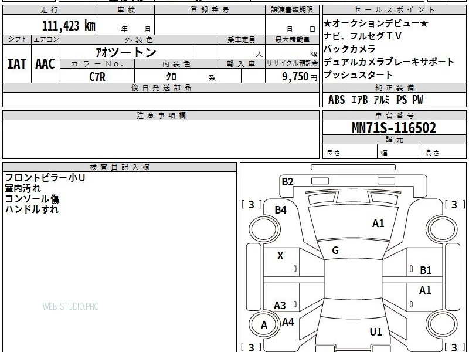Click the 幅 dimension cell
This screenshot has height=352, width=469.
(400, 153)
